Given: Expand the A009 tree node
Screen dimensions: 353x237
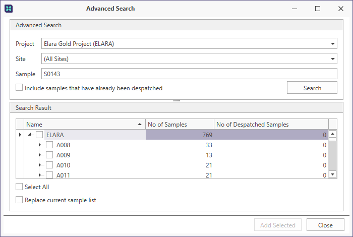Looking at the screenshot, I should (x=40, y=155).
